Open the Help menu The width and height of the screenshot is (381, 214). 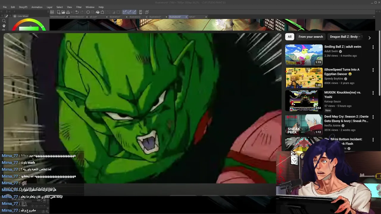point(101,7)
